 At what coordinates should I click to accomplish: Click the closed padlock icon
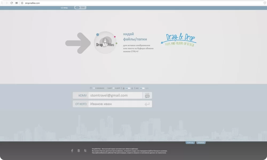[x=132, y=88]
